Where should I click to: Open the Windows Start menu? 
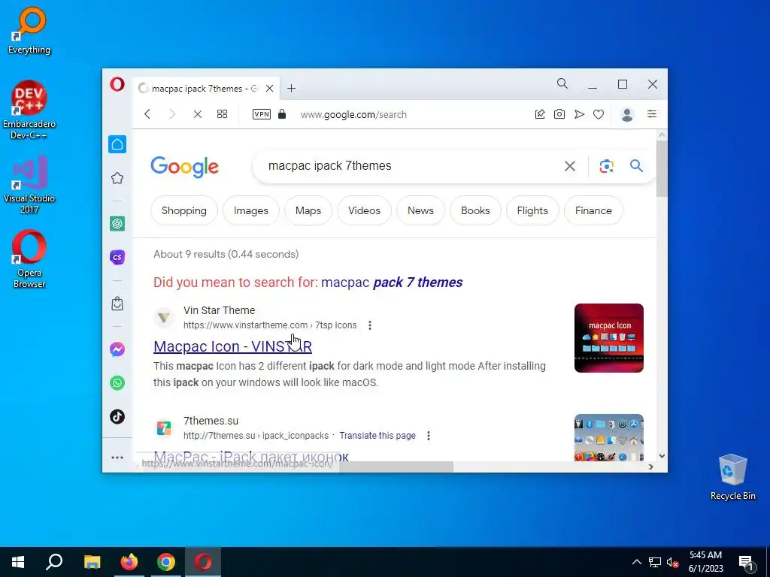18,562
